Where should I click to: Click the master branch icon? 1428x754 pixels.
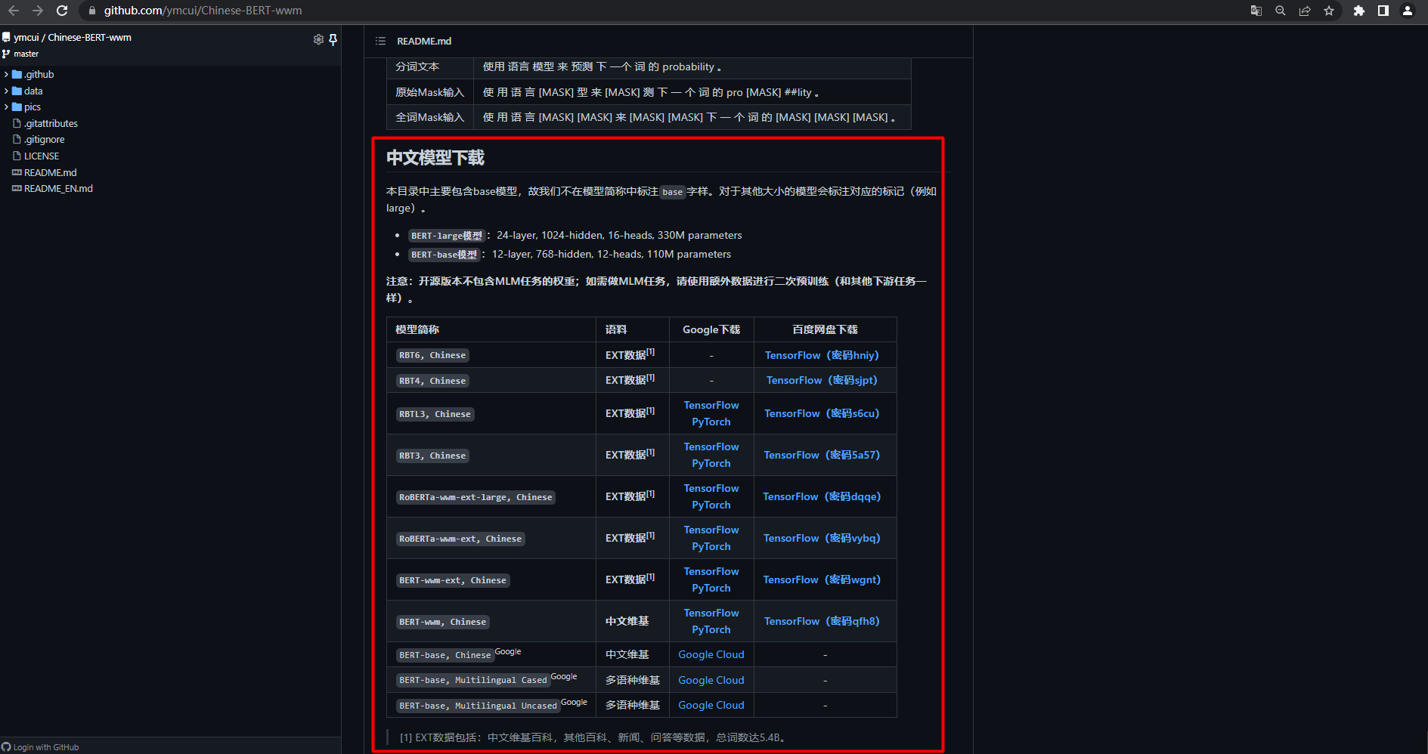pos(6,54)
